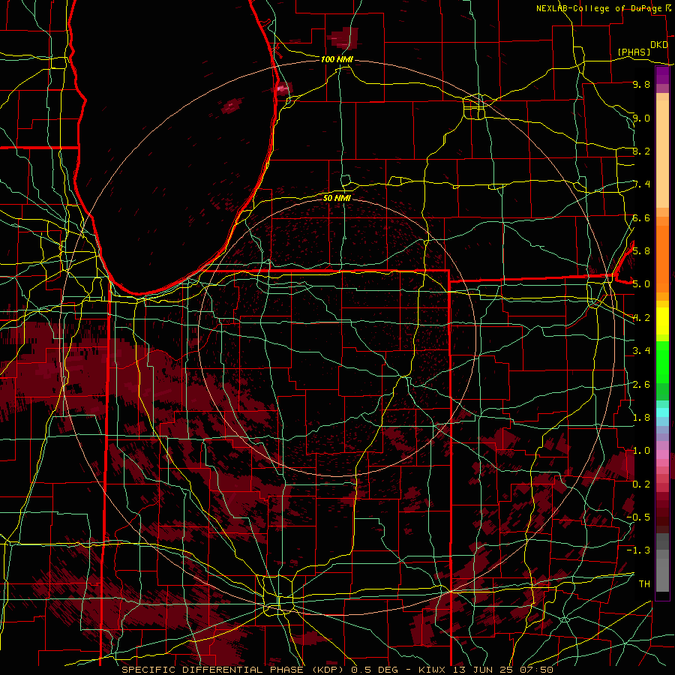The width and height of the screenshot is (675, 675).
Task: Click the 100 NMI range ring label
Action: [x=337, y=59]
